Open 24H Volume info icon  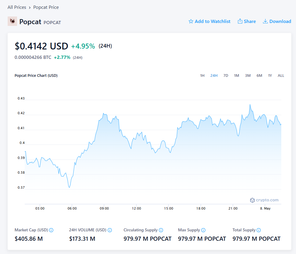[x=110, y=230]
